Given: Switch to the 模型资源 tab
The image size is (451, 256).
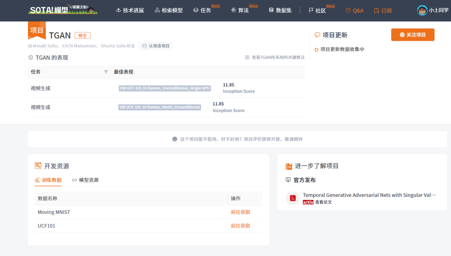Looking at the screenshot, I should 89,180.
